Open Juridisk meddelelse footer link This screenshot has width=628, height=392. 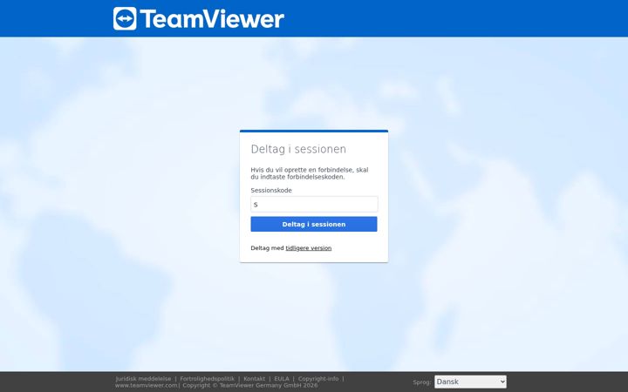(143, 379)
